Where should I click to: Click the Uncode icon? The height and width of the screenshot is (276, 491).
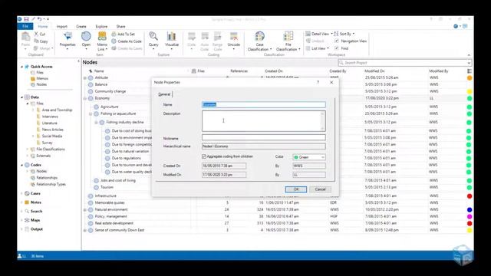coord(233,37)
